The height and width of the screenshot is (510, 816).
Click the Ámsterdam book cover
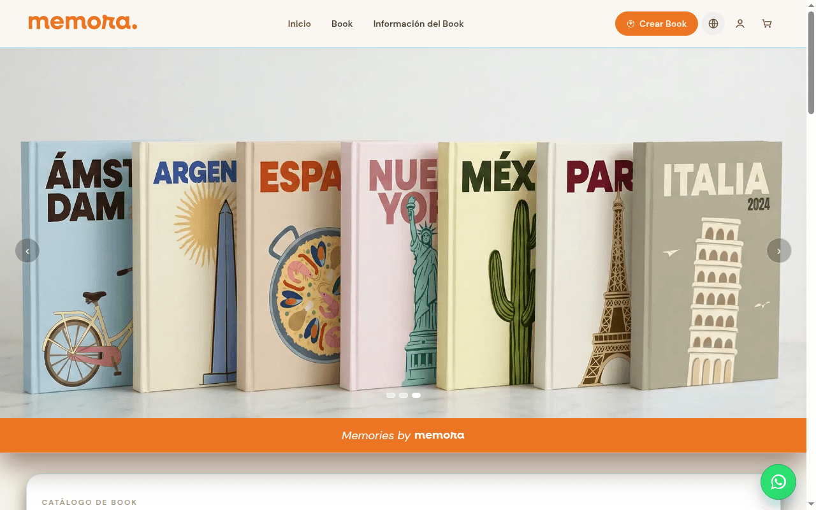coord(76,266)
